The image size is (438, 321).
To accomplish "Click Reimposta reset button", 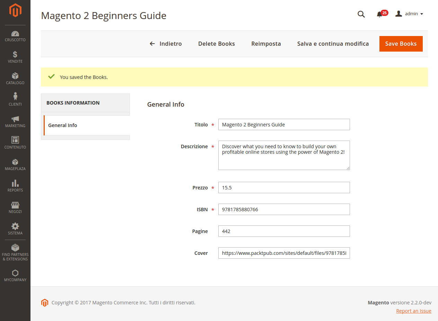I will [266, 44].
